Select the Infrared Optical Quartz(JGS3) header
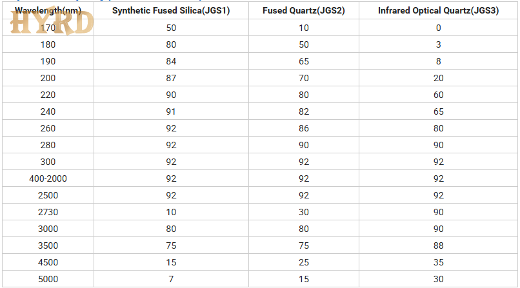Image resolution: width=520 pixels, height=288 pixels. pos(438,11)
